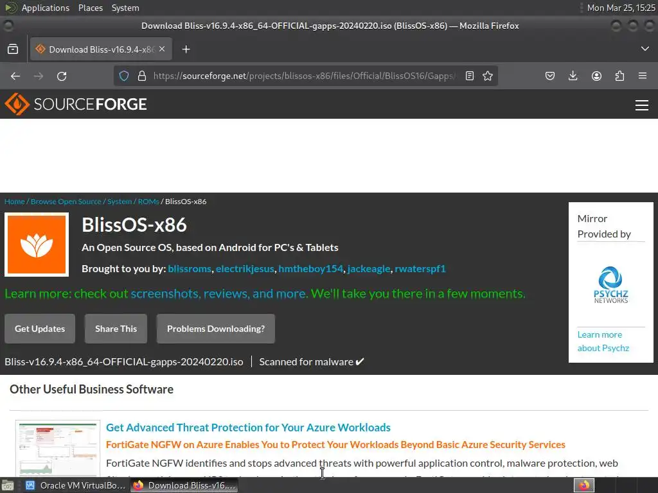Follow Browse Open Source breadcrumb
Image resolution: width=658 pixels, height=493 pixels.
coord(66,202)
